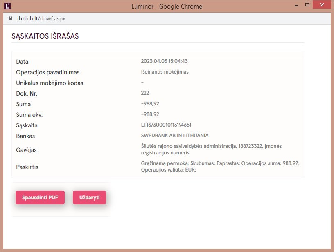Click the date value 2023.04.03 15:04:43

point(164,61)
